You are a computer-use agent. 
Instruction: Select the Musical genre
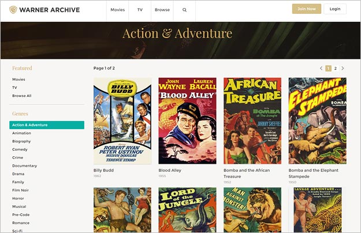tap(19, 206)
